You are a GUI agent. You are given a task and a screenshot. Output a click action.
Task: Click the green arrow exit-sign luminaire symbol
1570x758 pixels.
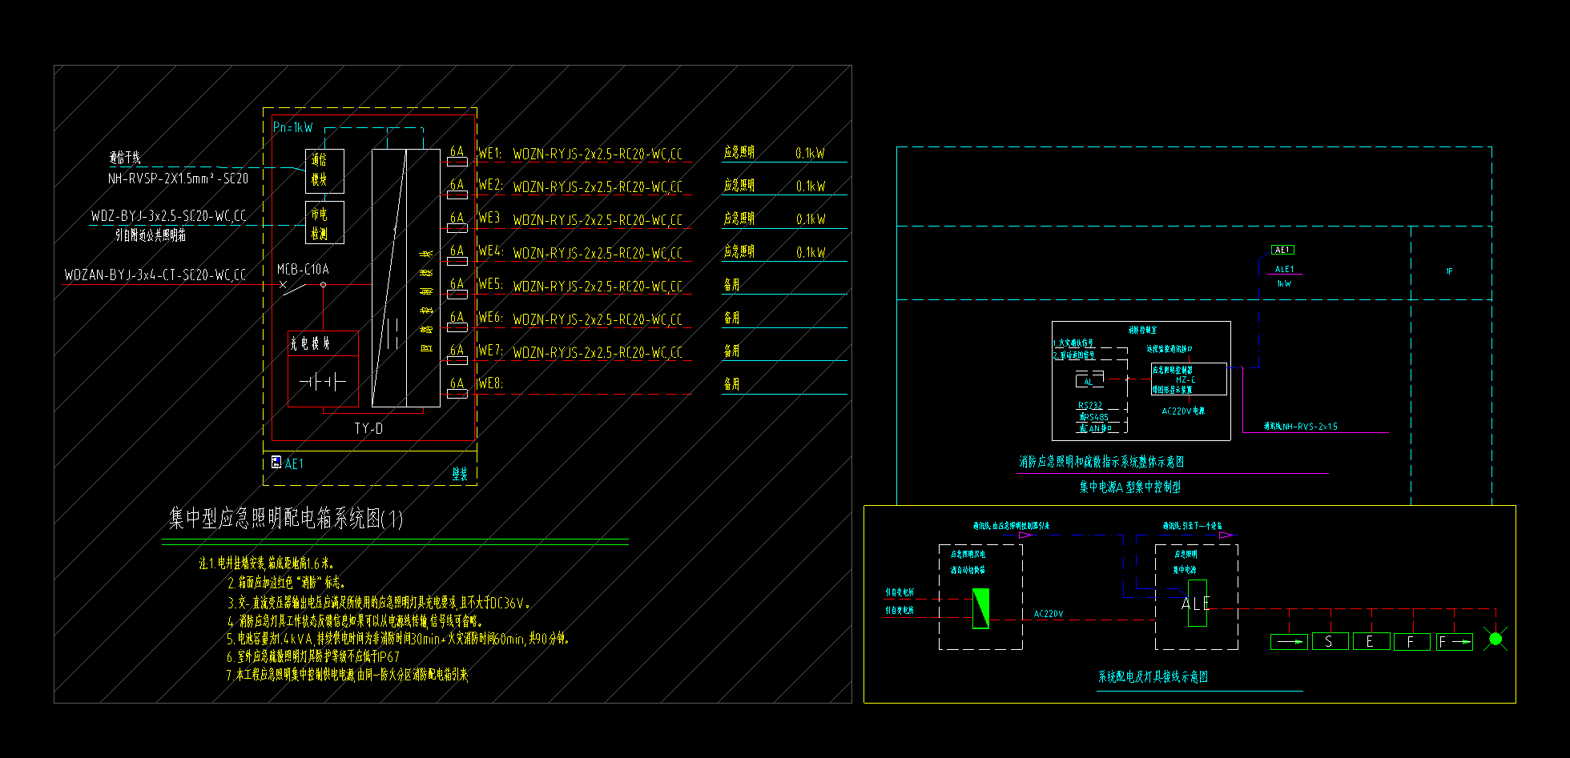tap(1290, 642)
